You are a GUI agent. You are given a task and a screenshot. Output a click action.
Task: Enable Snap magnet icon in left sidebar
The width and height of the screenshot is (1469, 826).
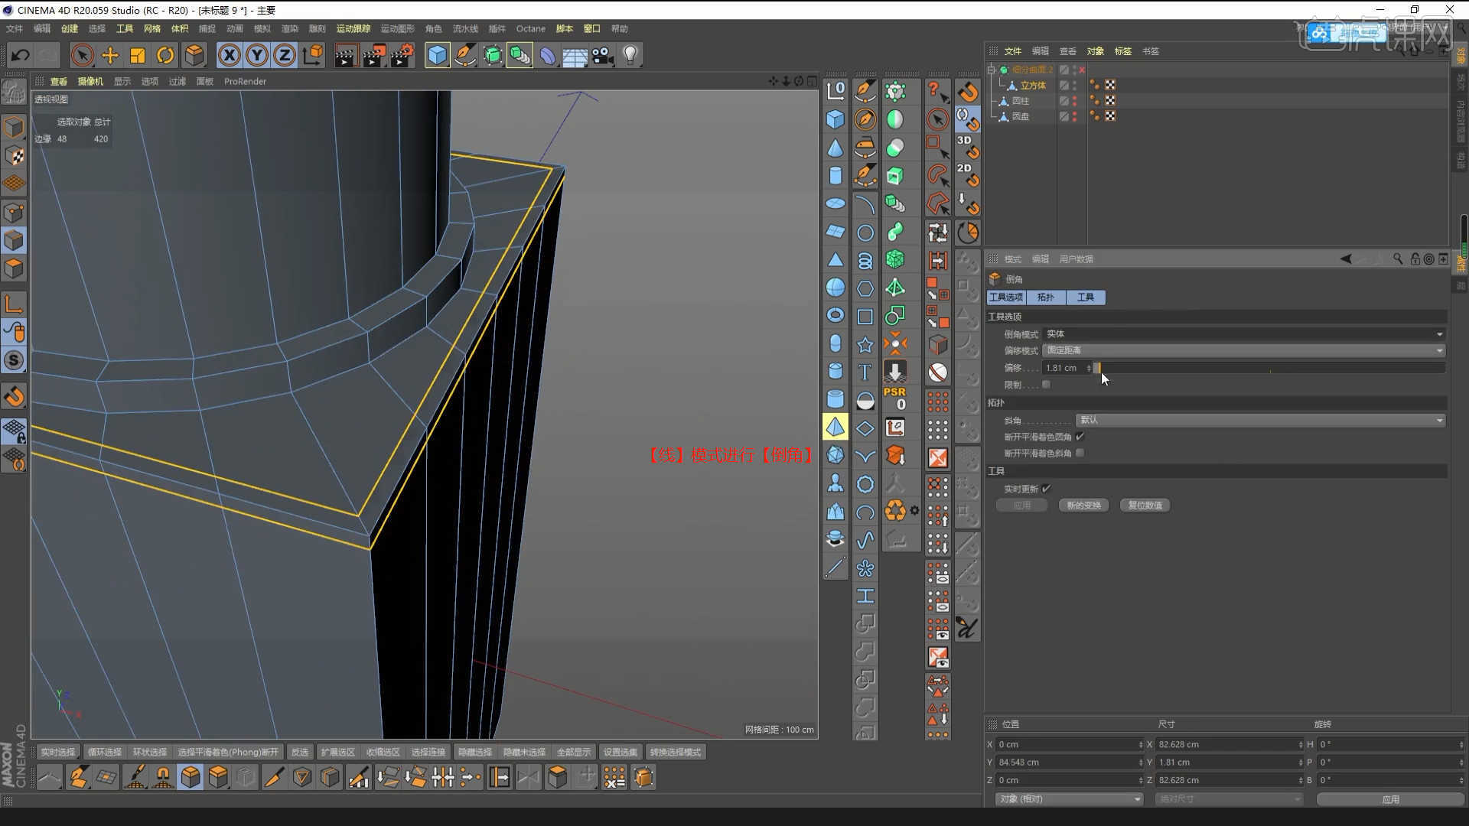pyautogui.click(x=14, y=396)
